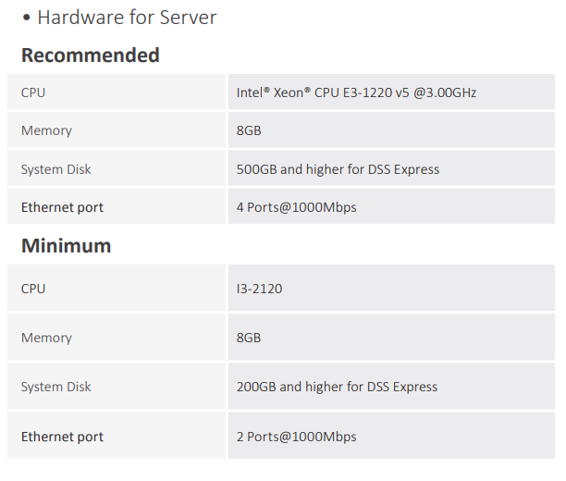Click the "Hardware for Server" heading
The height and width of the screenshot is (481, 566).
pos(127,17)
